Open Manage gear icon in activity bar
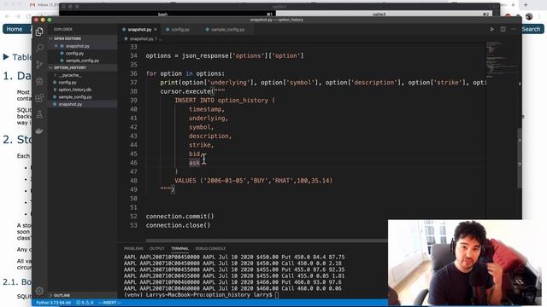Screen dimensions: 547x307 tap(39, 291)
